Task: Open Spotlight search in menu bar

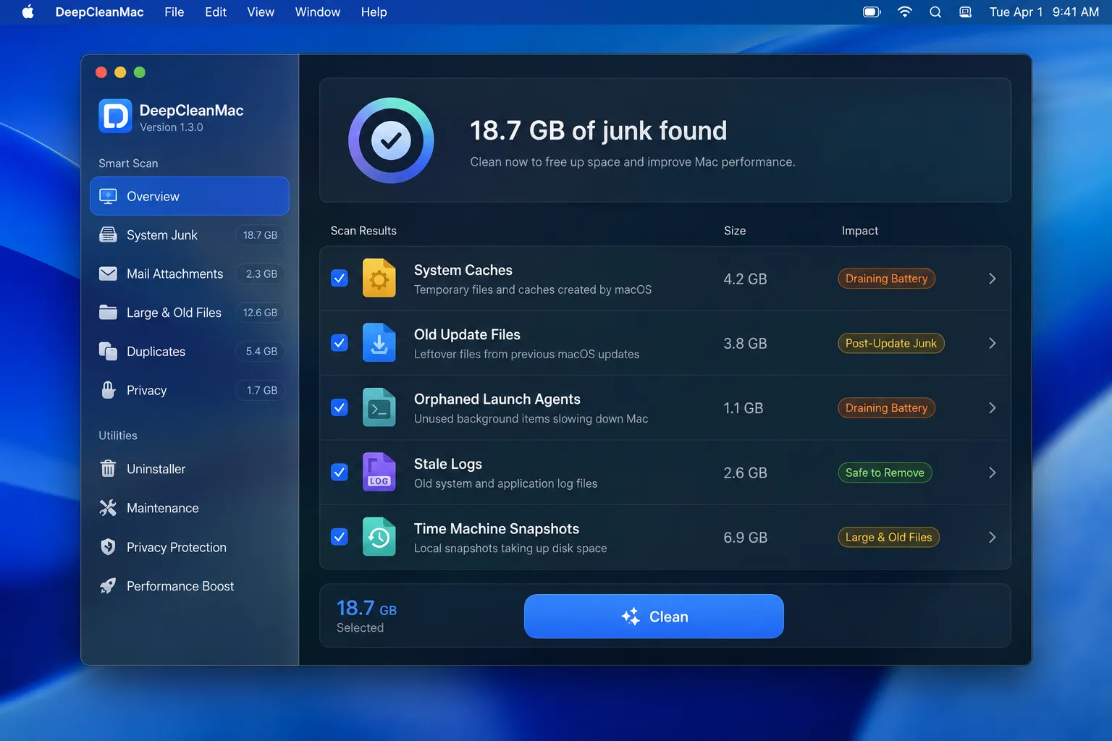Action: coord(935,12)
